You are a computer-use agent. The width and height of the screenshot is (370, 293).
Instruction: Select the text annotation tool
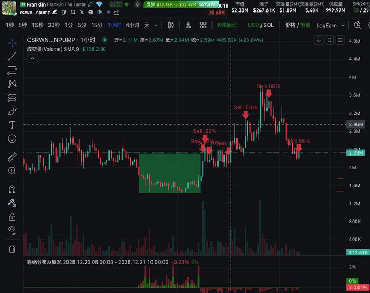[12, 125]
